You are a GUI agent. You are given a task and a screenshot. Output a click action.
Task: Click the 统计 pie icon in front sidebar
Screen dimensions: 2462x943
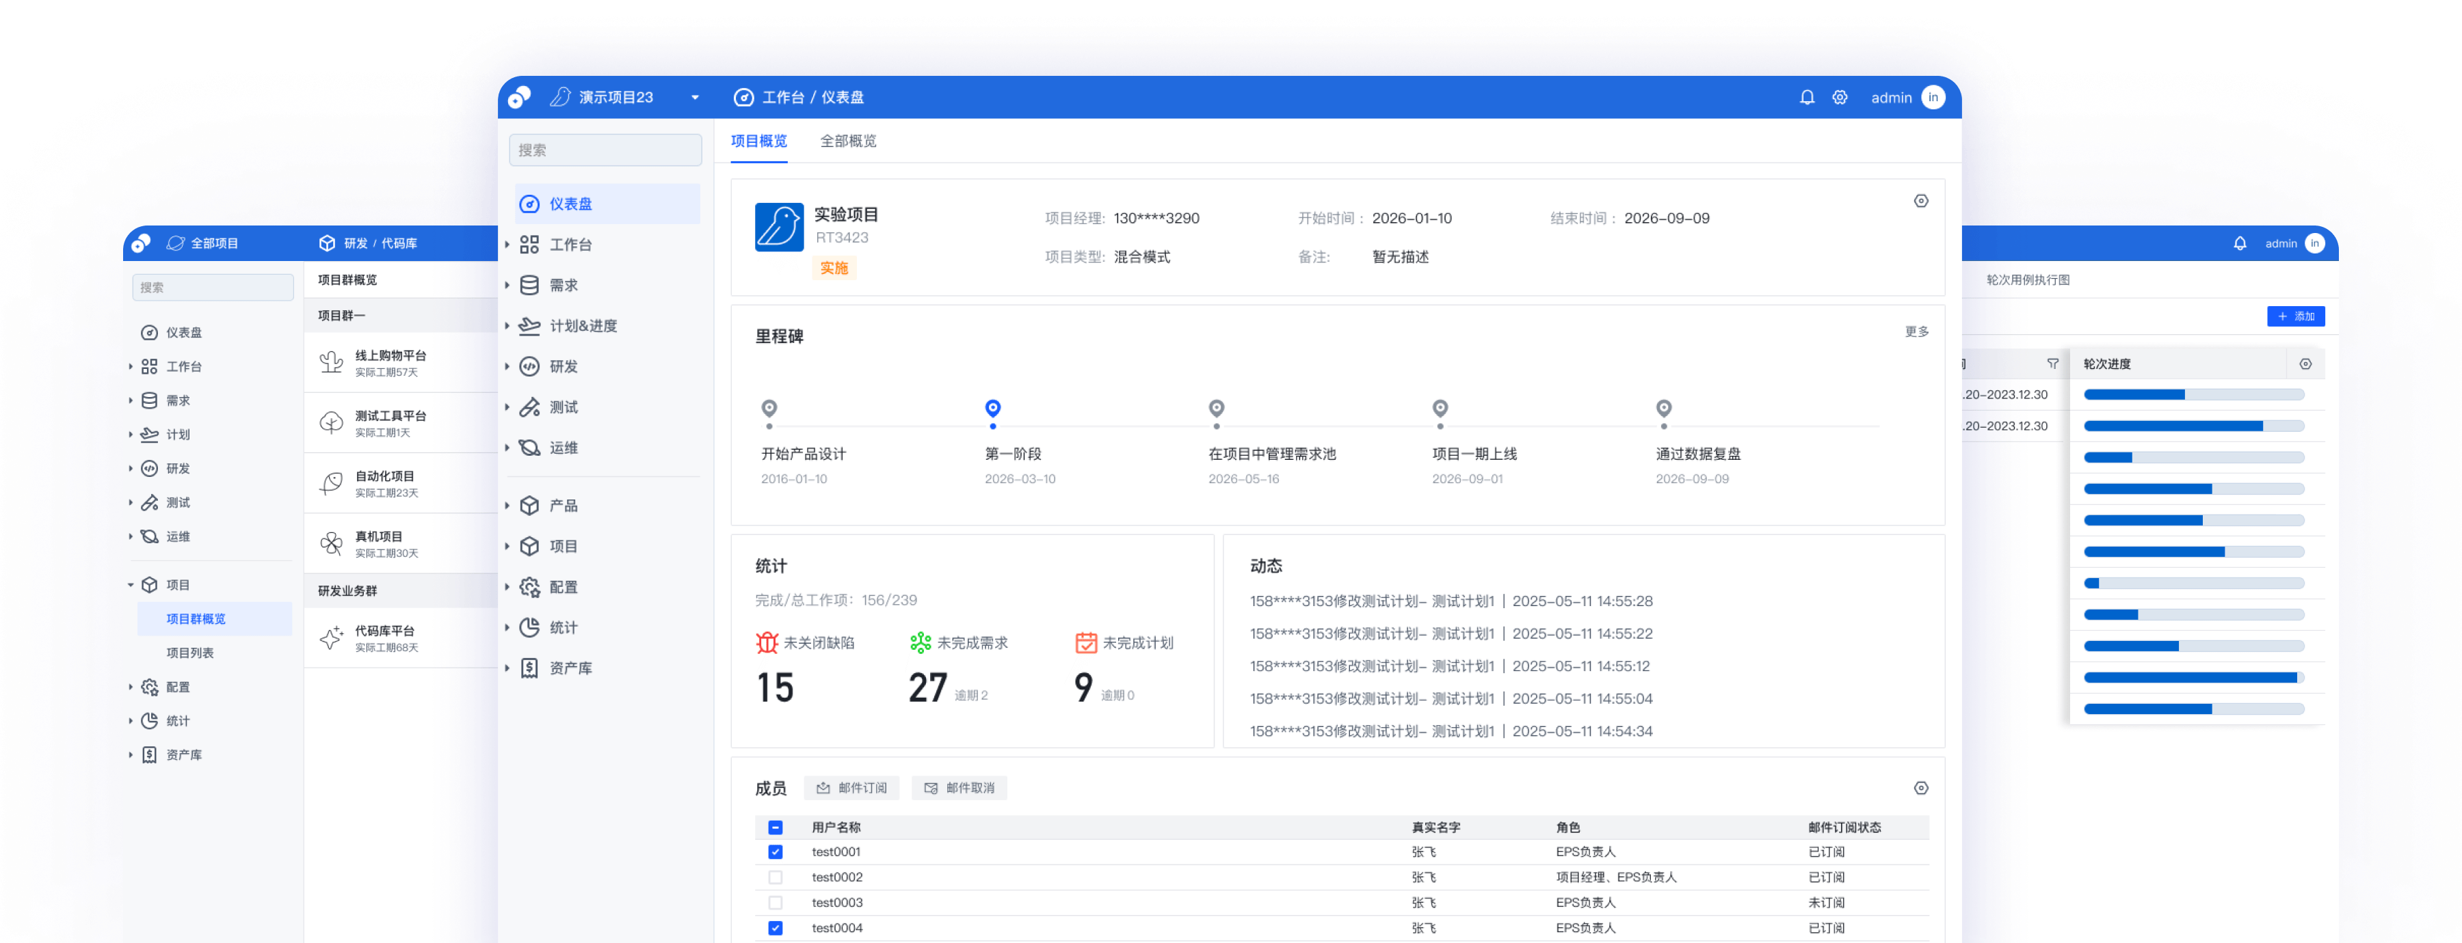(x=529, y=628)
